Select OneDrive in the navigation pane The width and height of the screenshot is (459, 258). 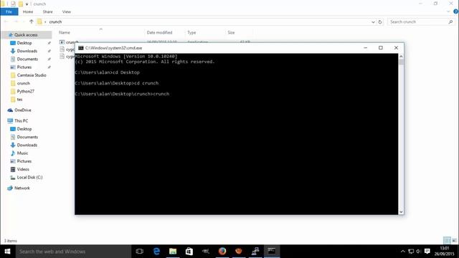pyautogui.click(x=22, y=110)
